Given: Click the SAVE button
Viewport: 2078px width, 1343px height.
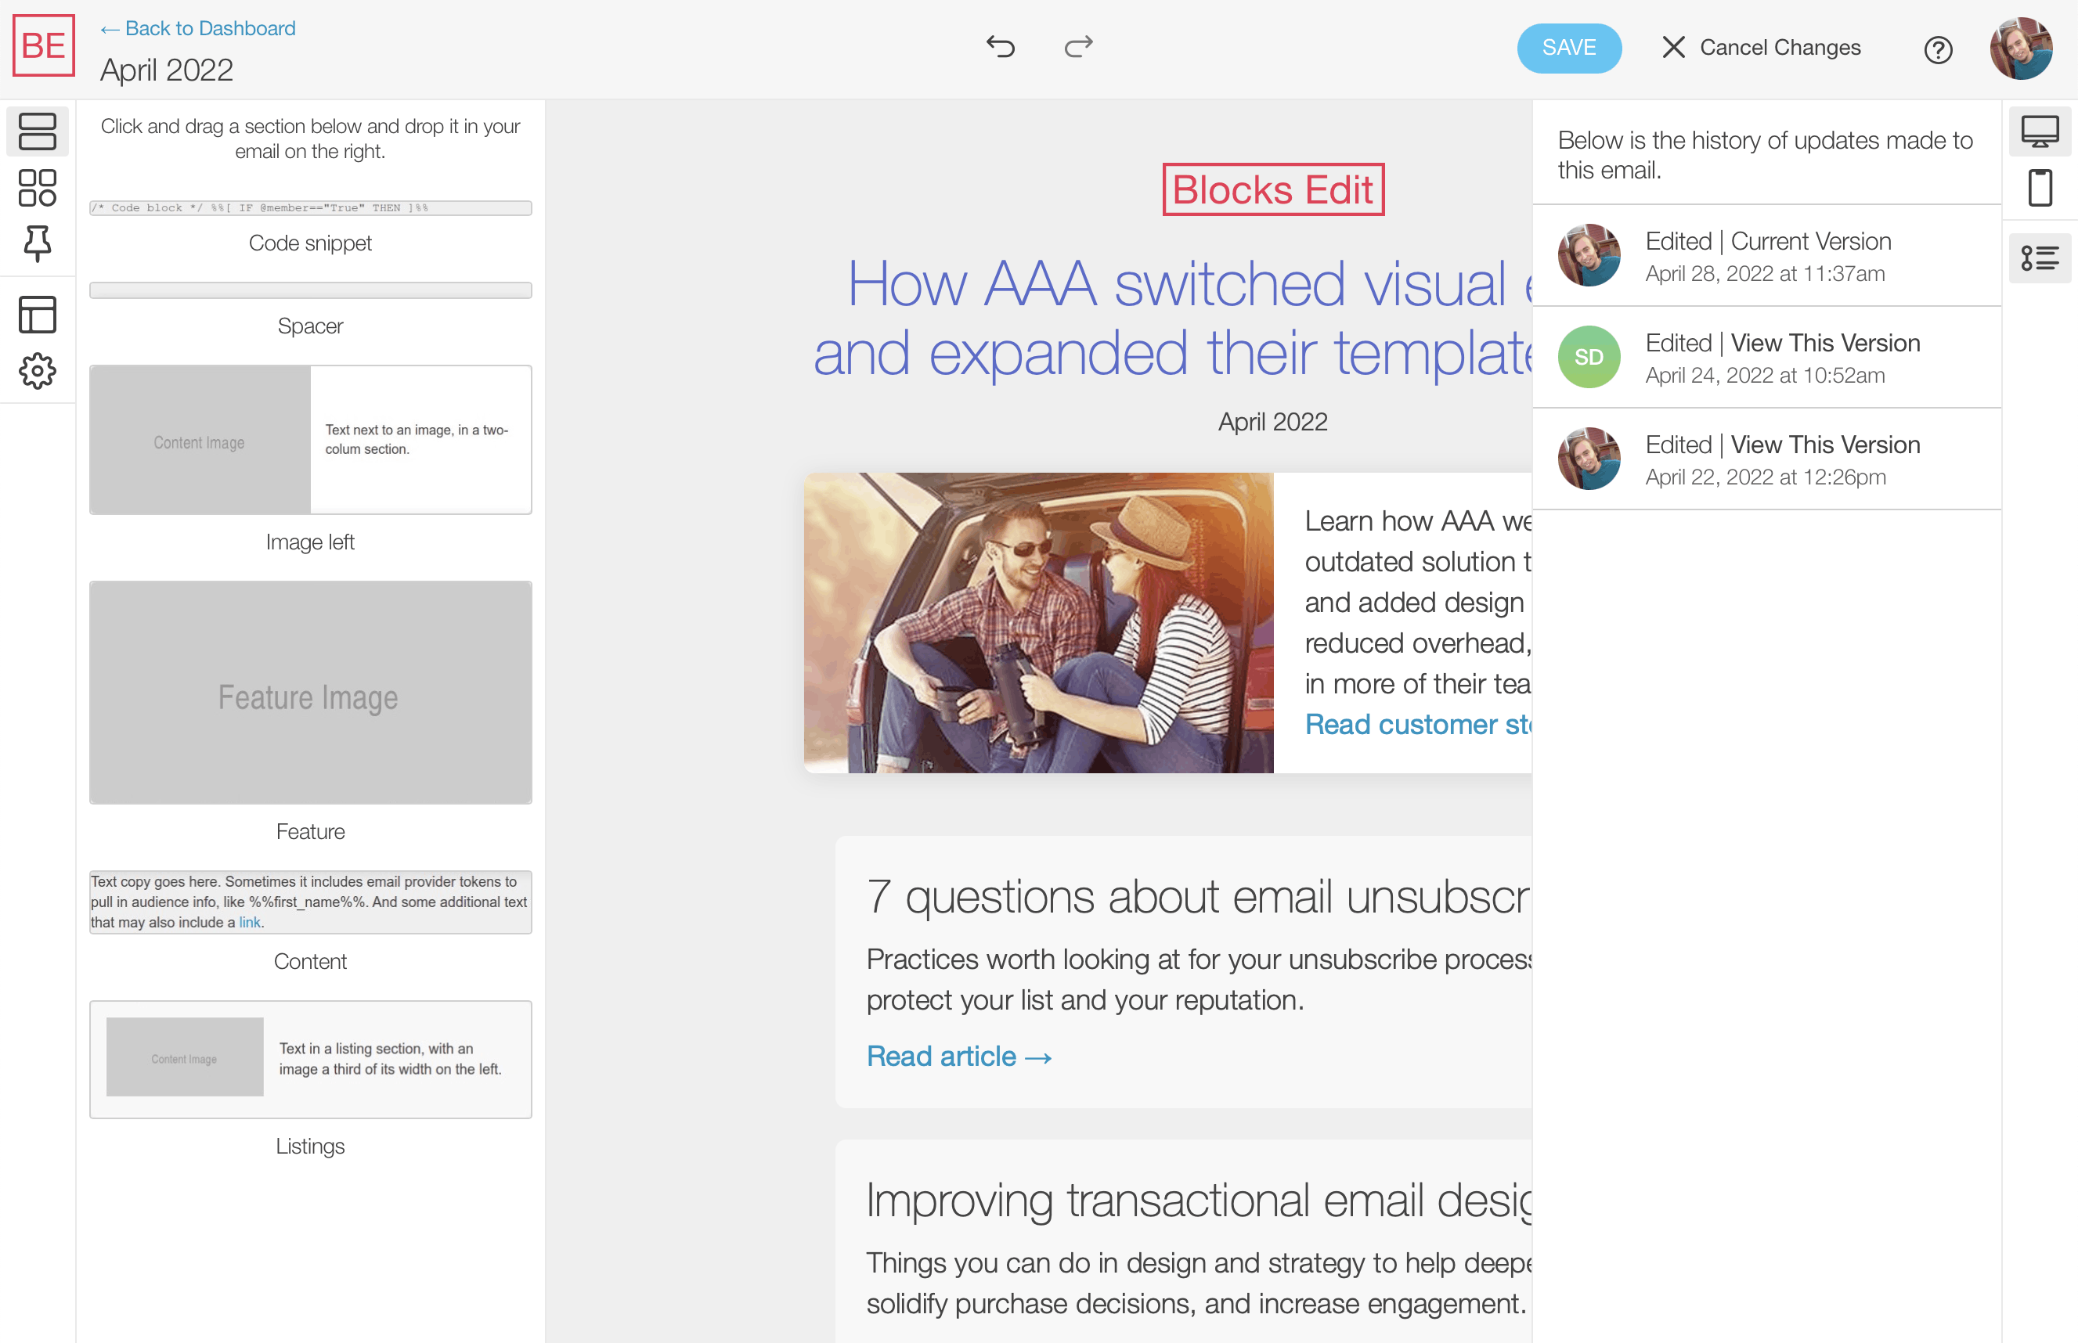Looking at the screenshot, I should click(x=1568, y=48).
